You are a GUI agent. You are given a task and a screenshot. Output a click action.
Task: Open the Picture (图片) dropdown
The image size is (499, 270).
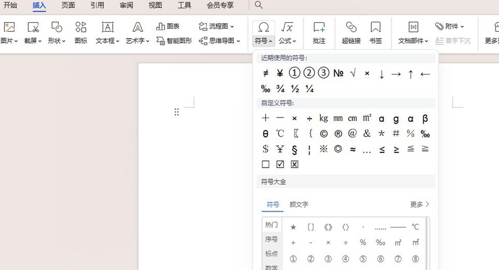(9, 40)
